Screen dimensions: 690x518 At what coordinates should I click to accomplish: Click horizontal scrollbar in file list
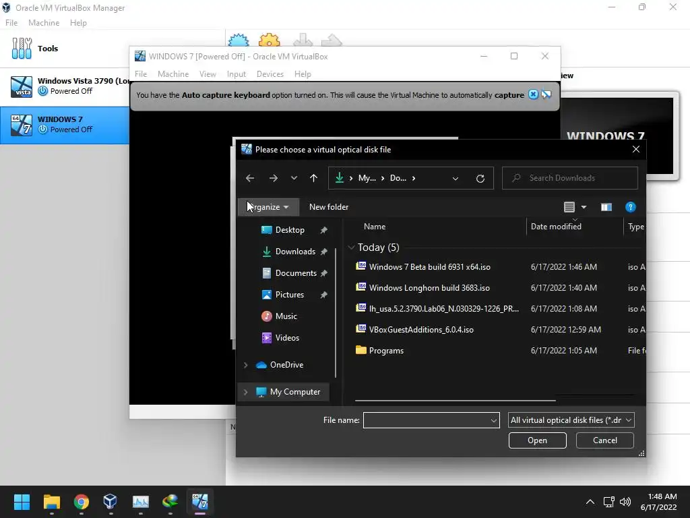click(455, 401)
